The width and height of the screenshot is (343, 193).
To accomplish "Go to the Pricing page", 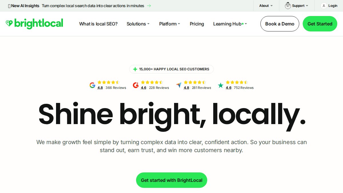I will click(197, 24).
